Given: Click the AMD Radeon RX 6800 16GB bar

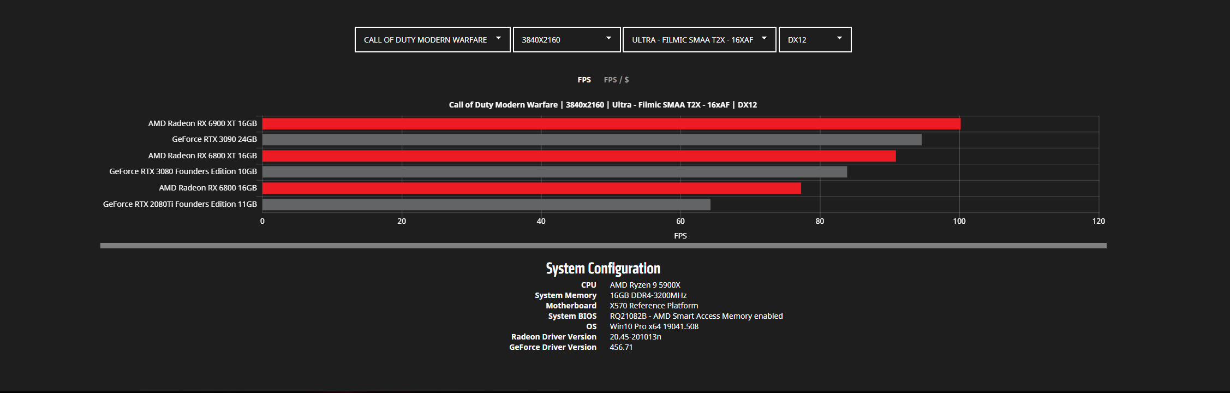Looking at the screenshot, I should click(x=532, y=188).
